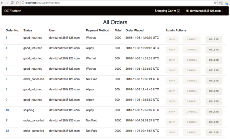Click CANCEL button for order 7
Viewport: 230px width, 139px height.
192,81
